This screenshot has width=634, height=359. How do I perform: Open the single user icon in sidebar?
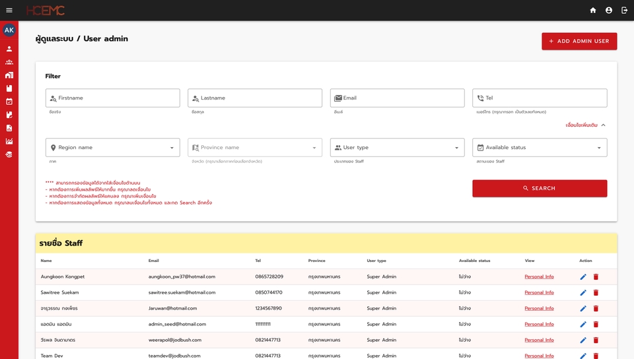tap(9, 49)
